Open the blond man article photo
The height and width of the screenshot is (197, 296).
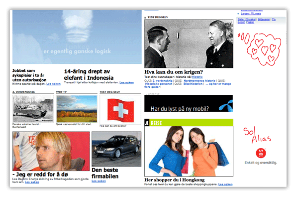pos(51,151)
